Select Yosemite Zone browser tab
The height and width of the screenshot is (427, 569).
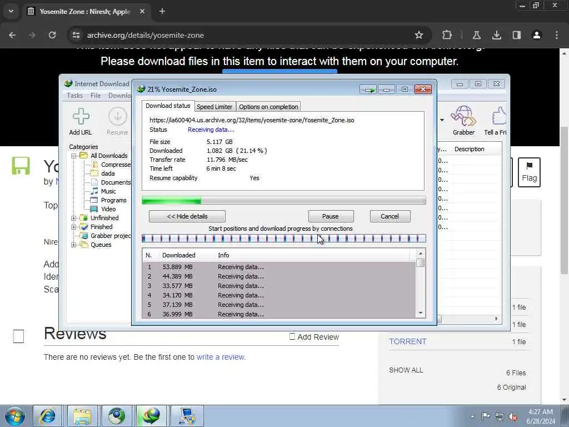86,12
